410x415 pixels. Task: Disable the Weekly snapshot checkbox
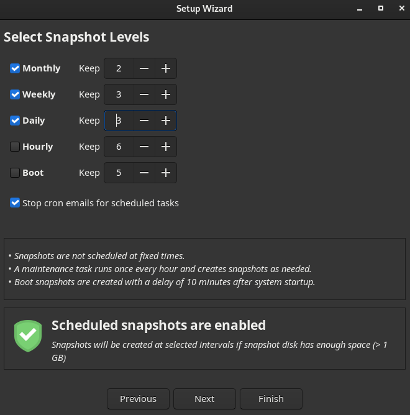[x=15, y=94]
